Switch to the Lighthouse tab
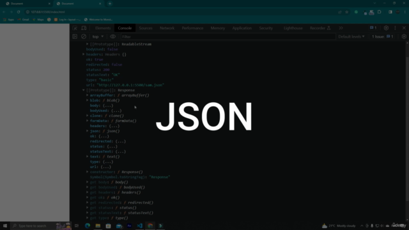Viewport: 409px width, 230px height. (x=293, y=28)
